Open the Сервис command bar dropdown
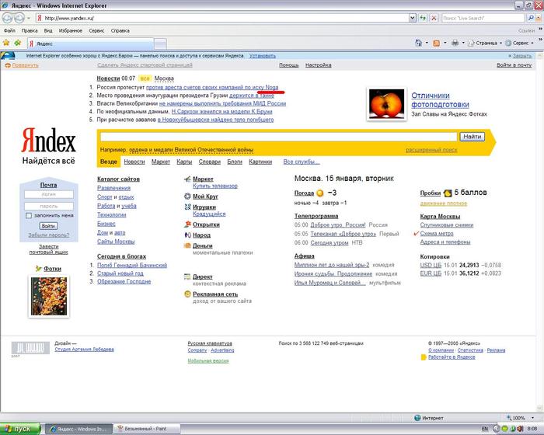Viewport: 544px width, 435px height. tap(519, 43)
